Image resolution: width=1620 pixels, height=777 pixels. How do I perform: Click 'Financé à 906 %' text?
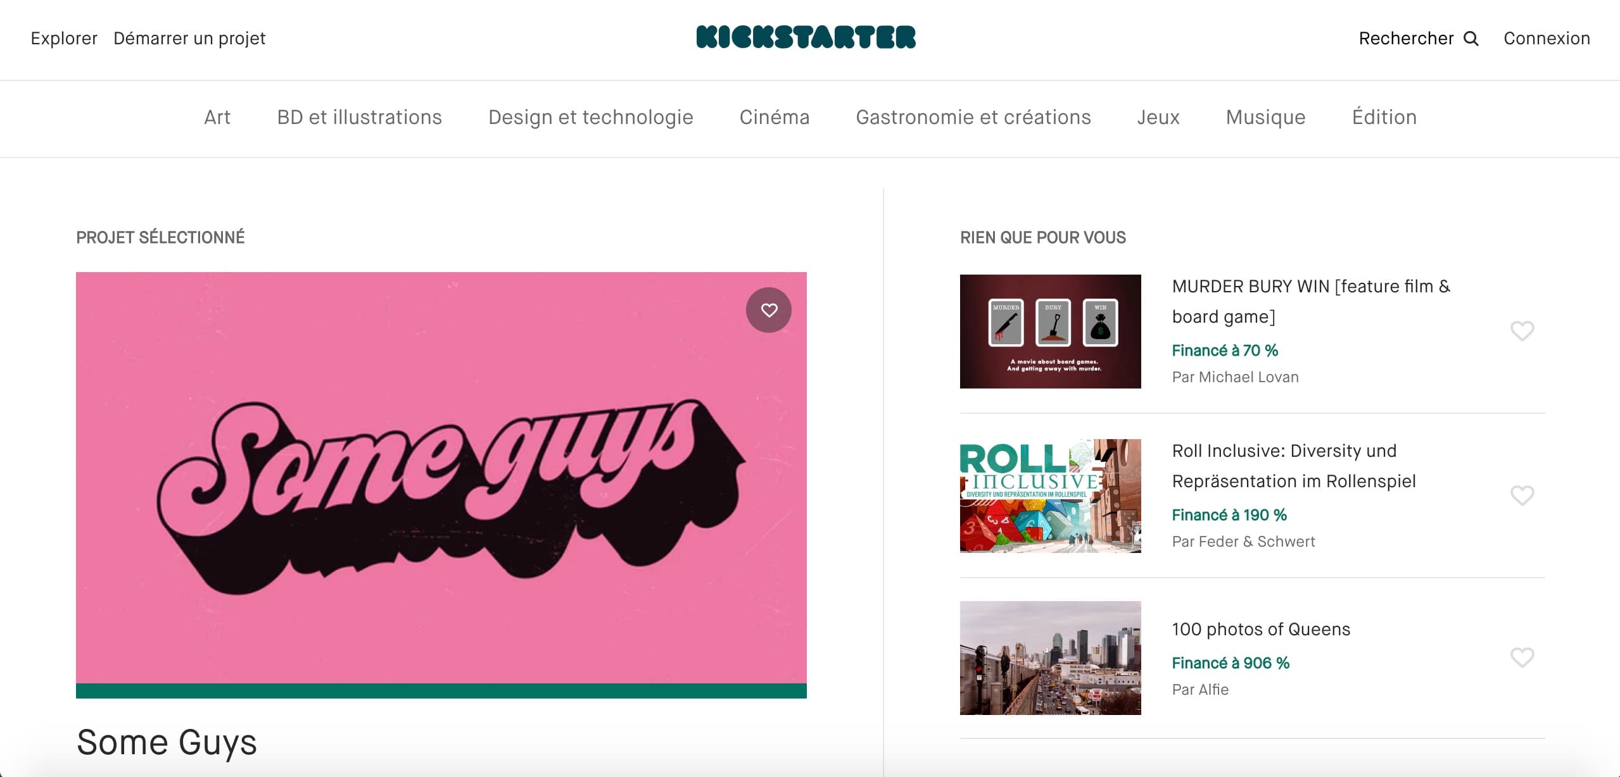(x=1231, y=663)
